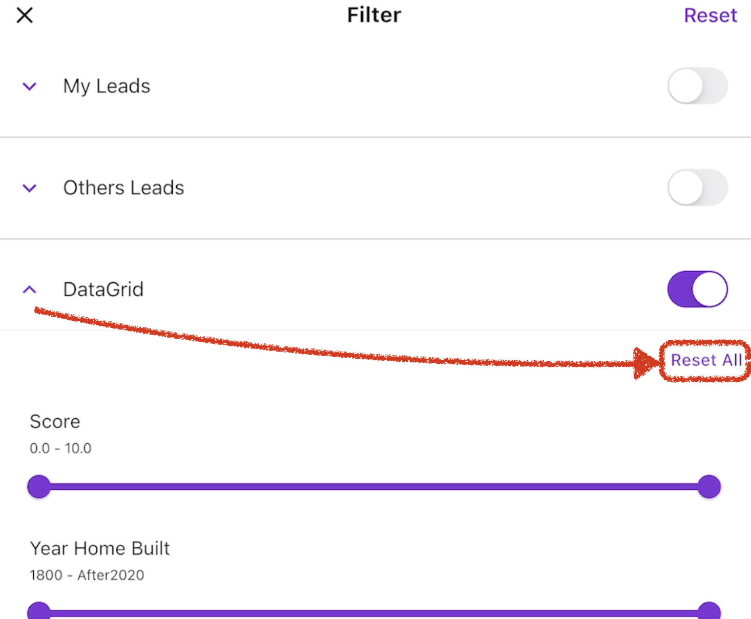
Task: Collapse the DataGrid section chevron
Action: click(30, 290)
